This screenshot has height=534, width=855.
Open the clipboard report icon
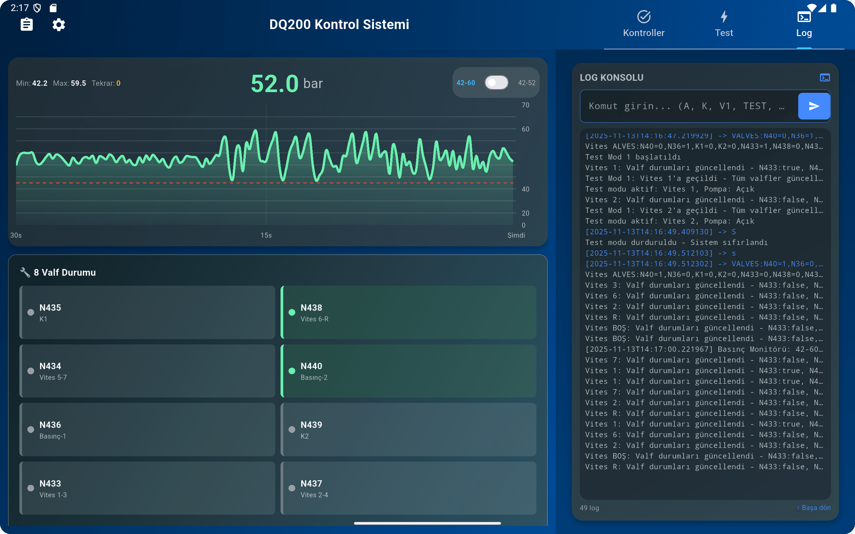26,25
